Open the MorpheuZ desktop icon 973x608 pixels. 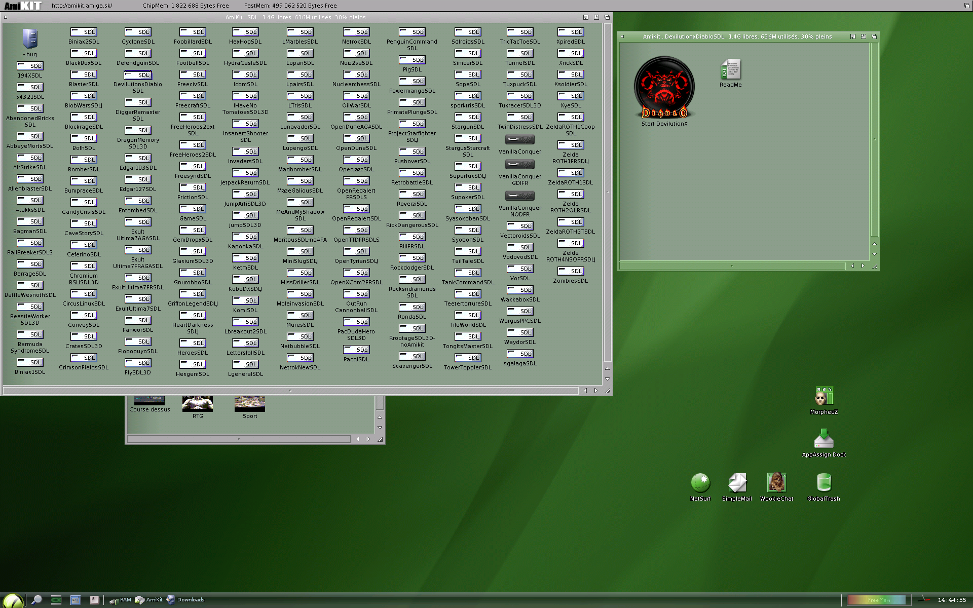[x=824, y=396]
